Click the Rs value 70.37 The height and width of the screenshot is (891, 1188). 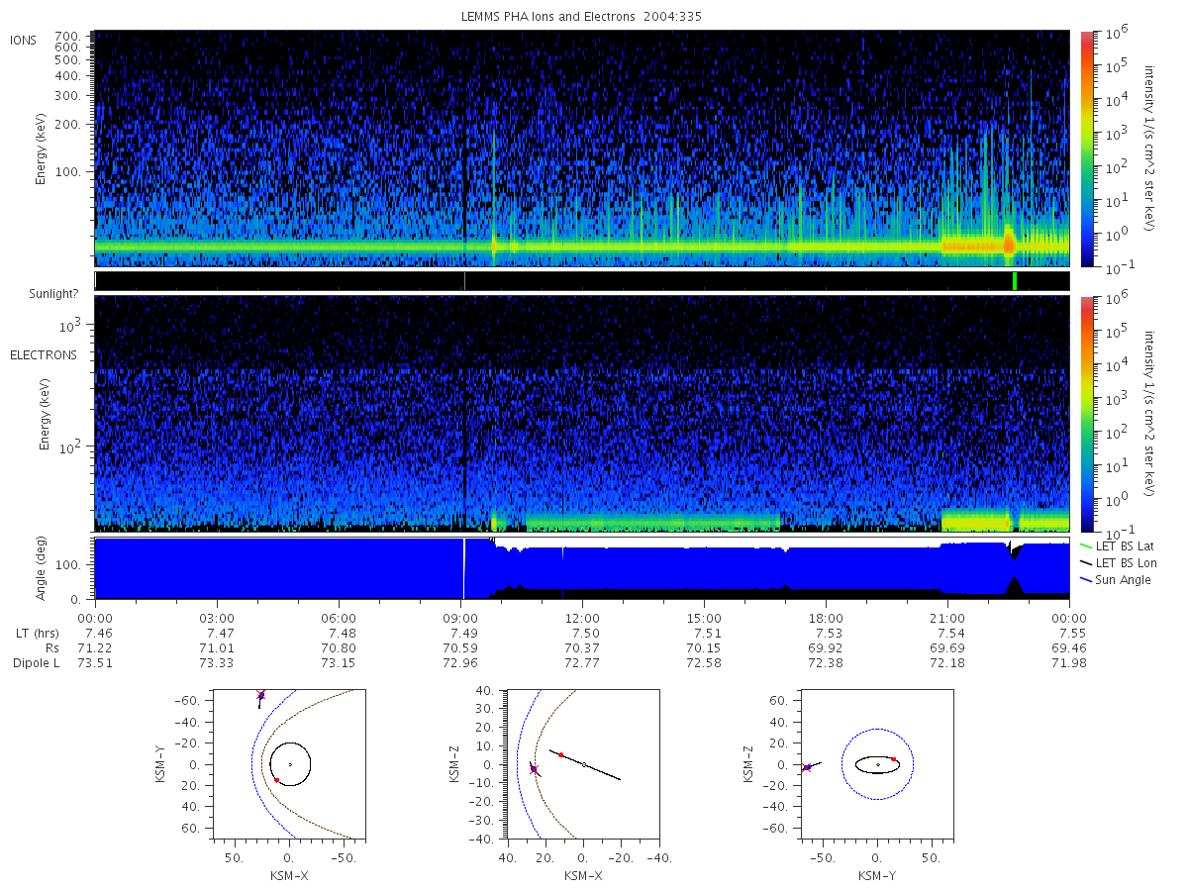[582, 647]
